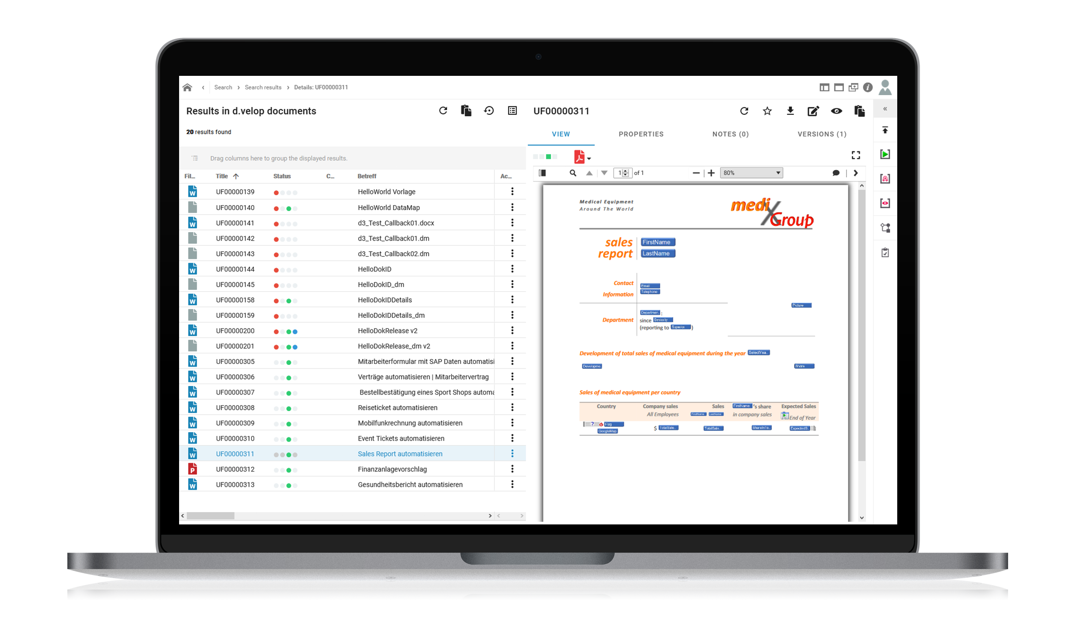The width and height of the screenshot is (1075, 618).
Task: Switch to the VERSIONS tab
Action: [x=822, y=133]
